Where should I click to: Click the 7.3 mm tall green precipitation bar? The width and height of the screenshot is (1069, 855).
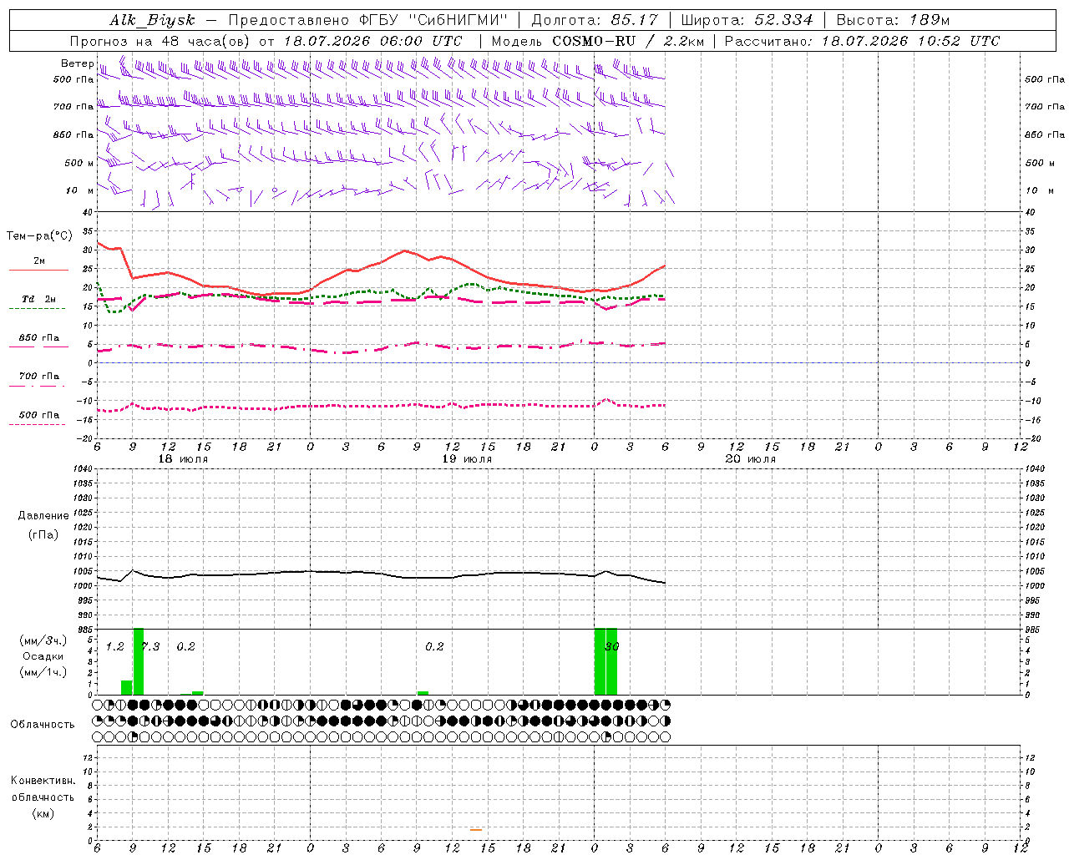point(139,661)
